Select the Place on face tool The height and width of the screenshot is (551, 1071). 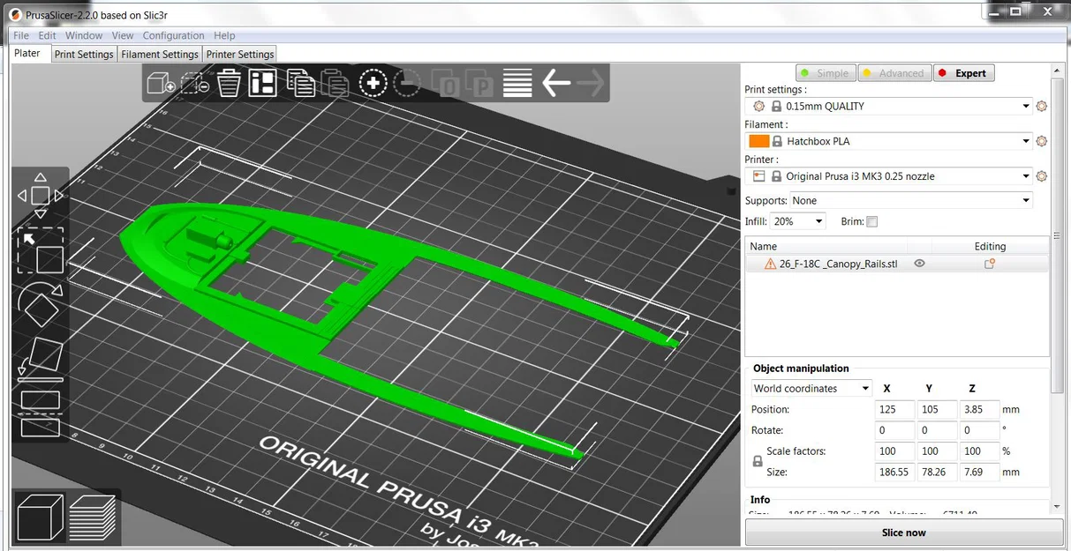pos(41,360)
